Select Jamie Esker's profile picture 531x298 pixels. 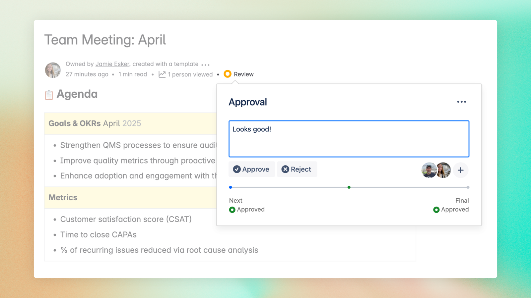coord(53,70)
